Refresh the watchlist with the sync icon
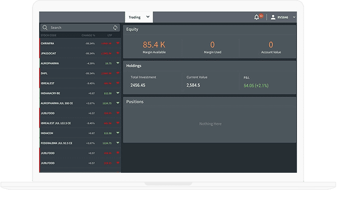The width and height of the screenshot is (337, 203). coord(115,28)
